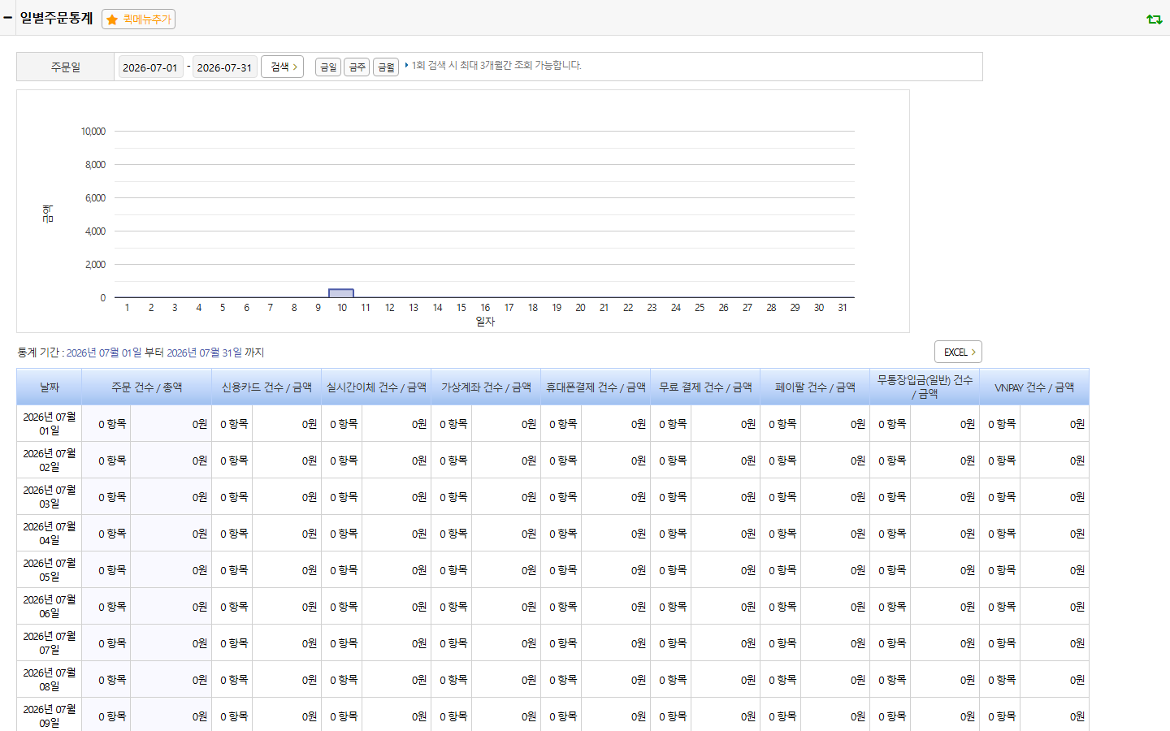Click the 주문 건수 / 총액 column header
Image resolution: width=1170 pixels, height=731 pixels.
(x=146, y=387)
